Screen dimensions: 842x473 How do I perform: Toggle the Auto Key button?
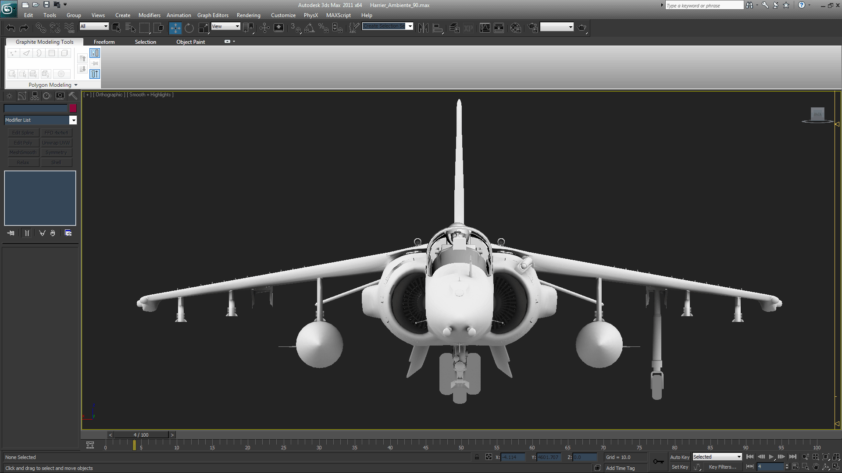(680, 457)
